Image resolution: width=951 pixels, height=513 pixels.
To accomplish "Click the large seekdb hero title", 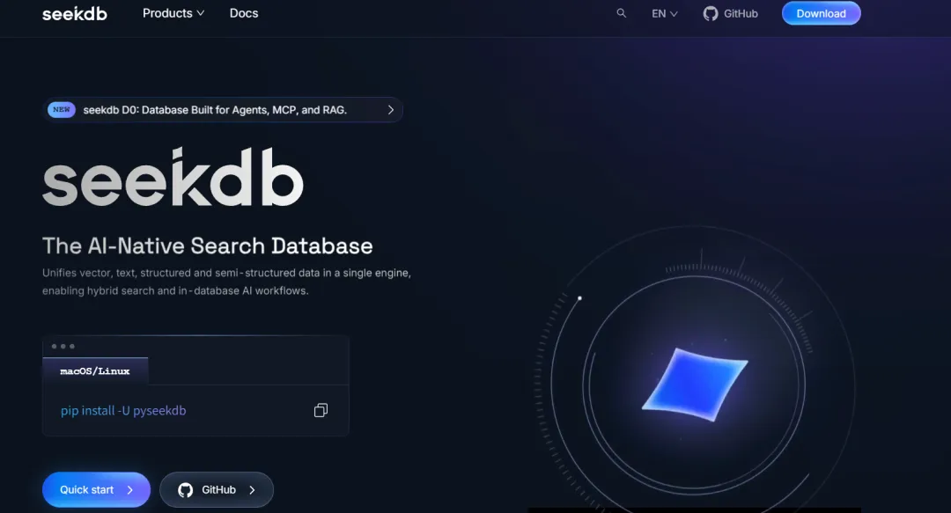I will click(x=173, y=177).
